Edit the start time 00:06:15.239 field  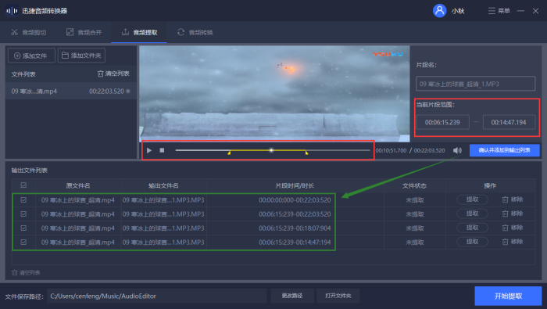click(x=442, y=122)
